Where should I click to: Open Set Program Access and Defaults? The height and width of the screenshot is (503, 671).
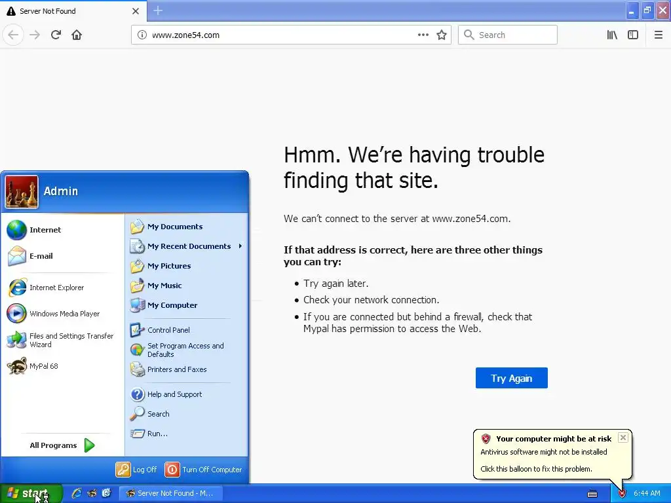click(187, 350)
